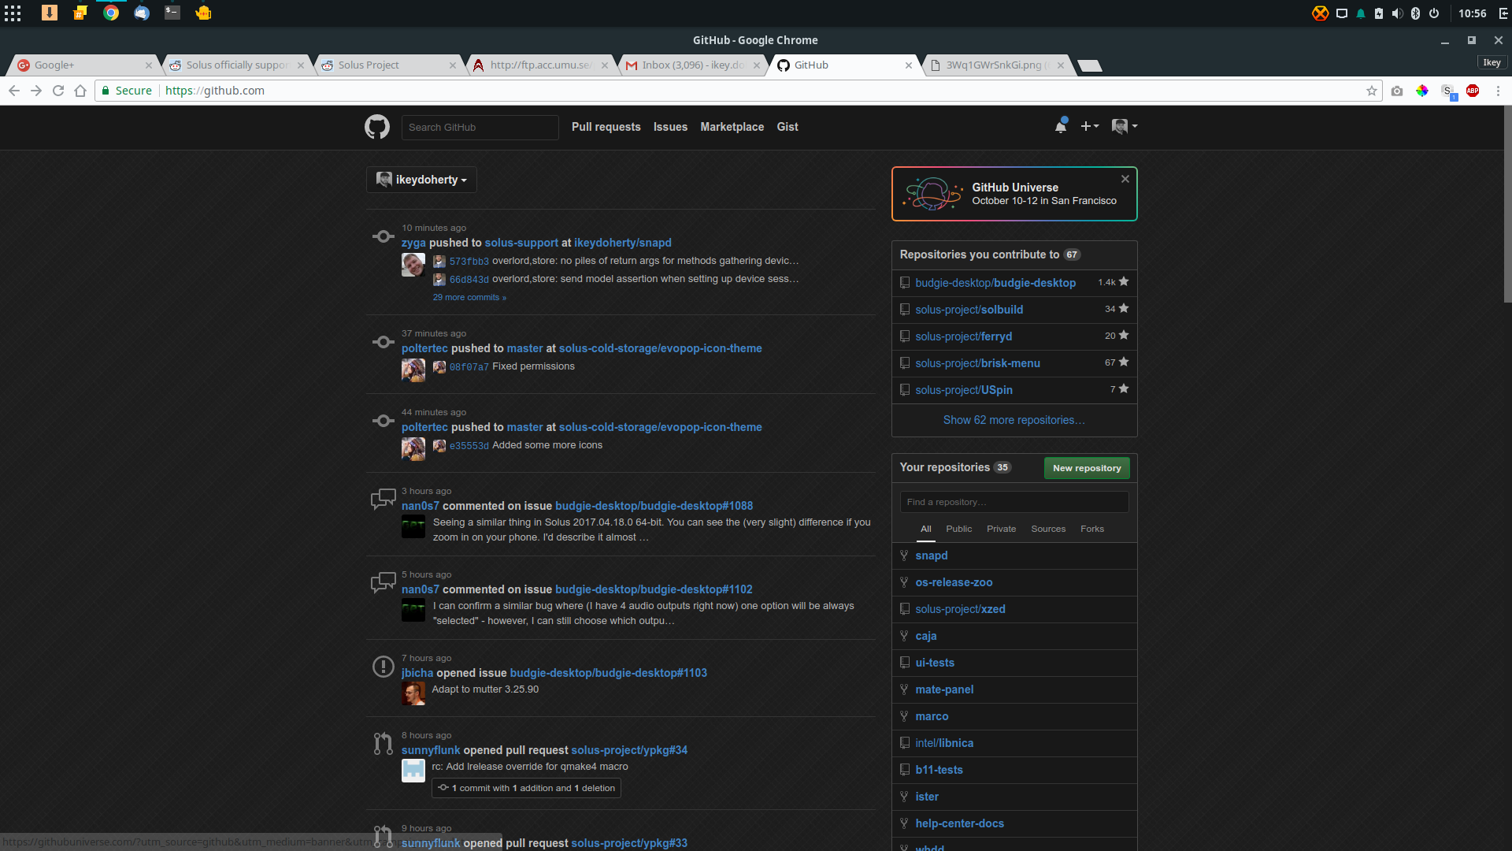Open Chrome three-dot menu
Screen dimensions: 1512x851
tap(1498, 91)
